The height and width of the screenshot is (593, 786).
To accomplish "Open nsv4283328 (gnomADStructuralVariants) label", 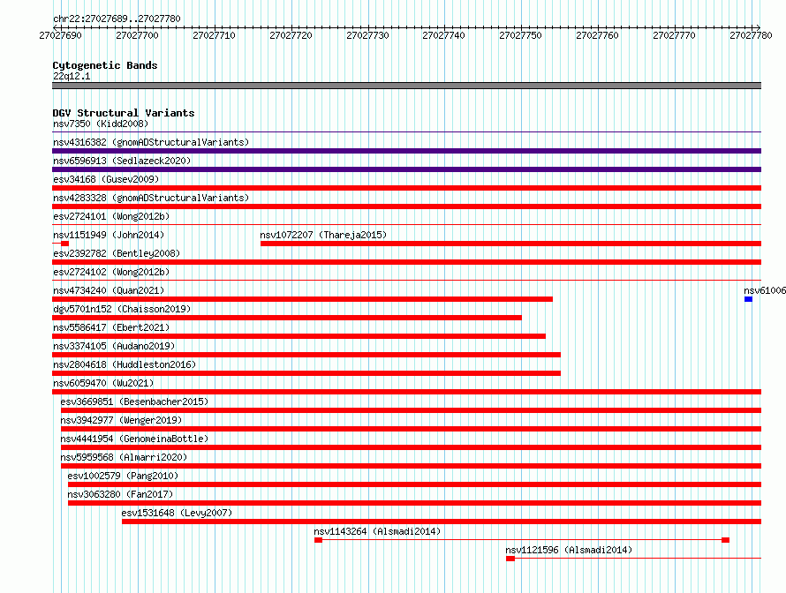I will tap(151, 198).
